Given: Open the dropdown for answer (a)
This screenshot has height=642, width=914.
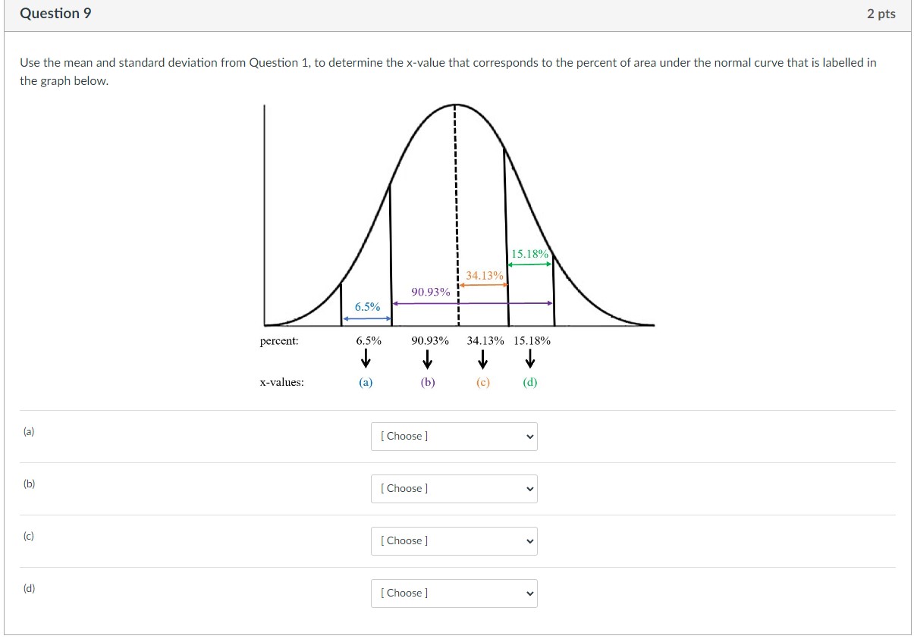Looking at the screenshot, I should [x=454, y=437].
